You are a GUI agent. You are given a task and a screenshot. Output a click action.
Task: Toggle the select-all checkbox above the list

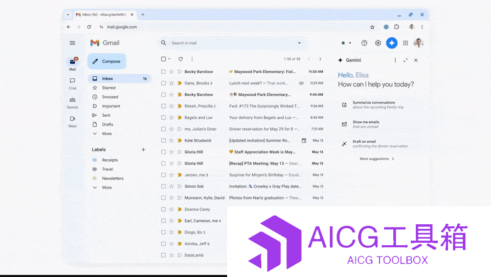click(x=164, y=59)
